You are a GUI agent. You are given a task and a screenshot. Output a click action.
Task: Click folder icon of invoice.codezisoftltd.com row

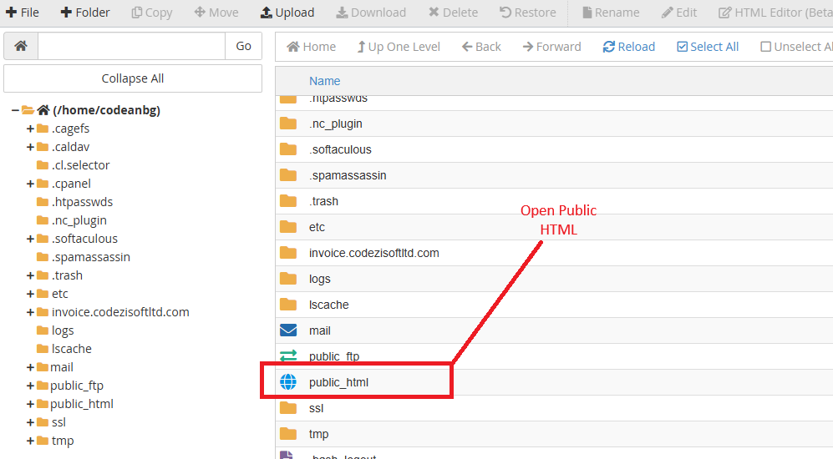288,253
